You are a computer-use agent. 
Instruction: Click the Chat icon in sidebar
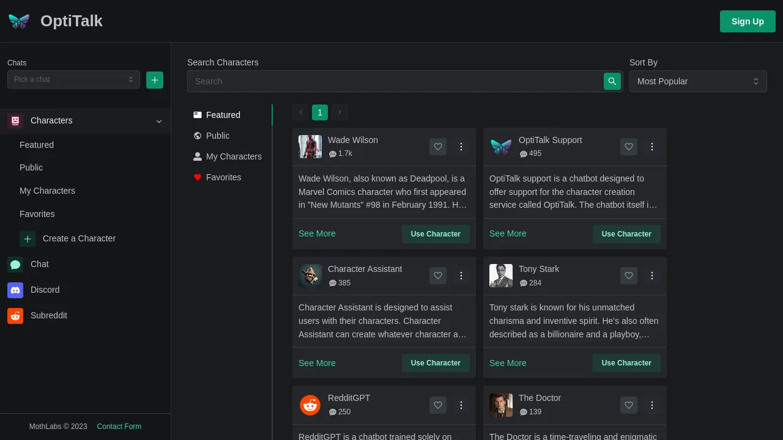15,265
